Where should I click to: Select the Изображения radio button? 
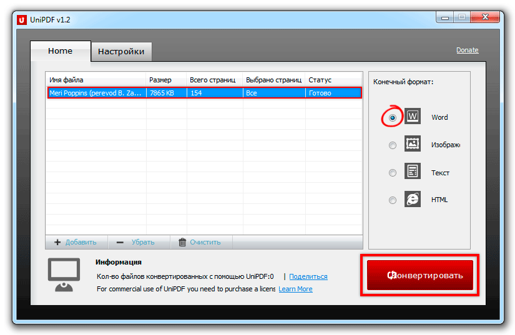392,145
